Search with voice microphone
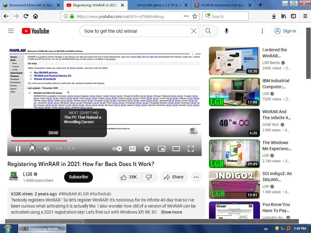This screenshot has height=233, width=311. [x=227, y=31]
